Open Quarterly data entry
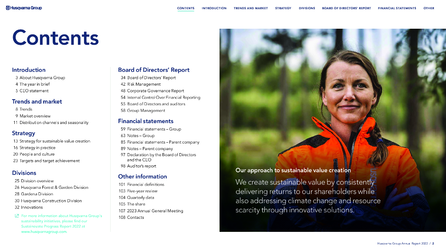This screenshot has width=446, height=251. point(136,197)
